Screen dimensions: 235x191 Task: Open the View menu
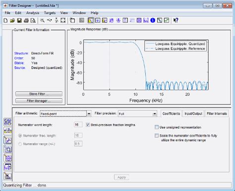pos(64,13)
